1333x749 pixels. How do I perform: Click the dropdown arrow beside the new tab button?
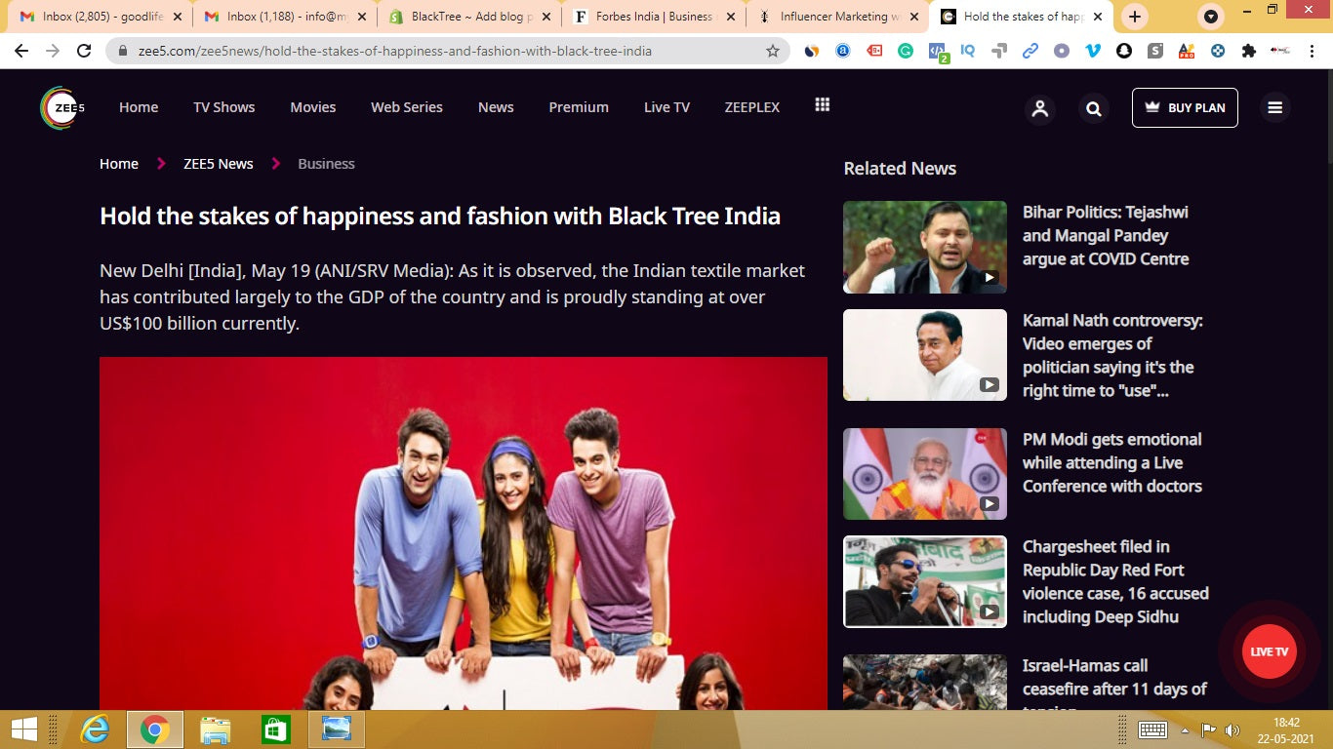point(1210,17)
